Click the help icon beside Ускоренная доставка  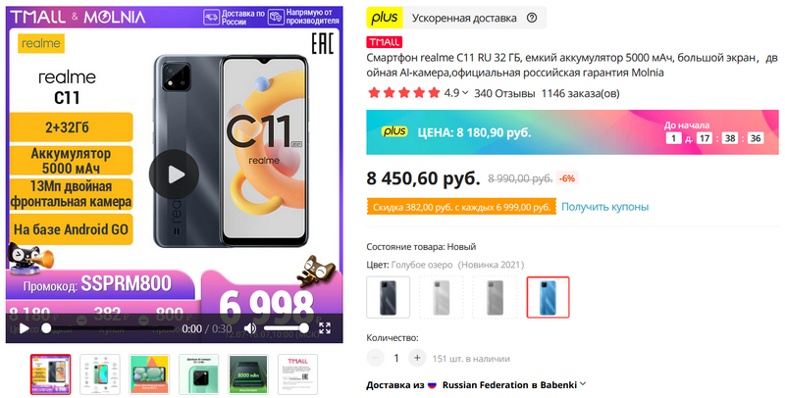coord(532,18)
